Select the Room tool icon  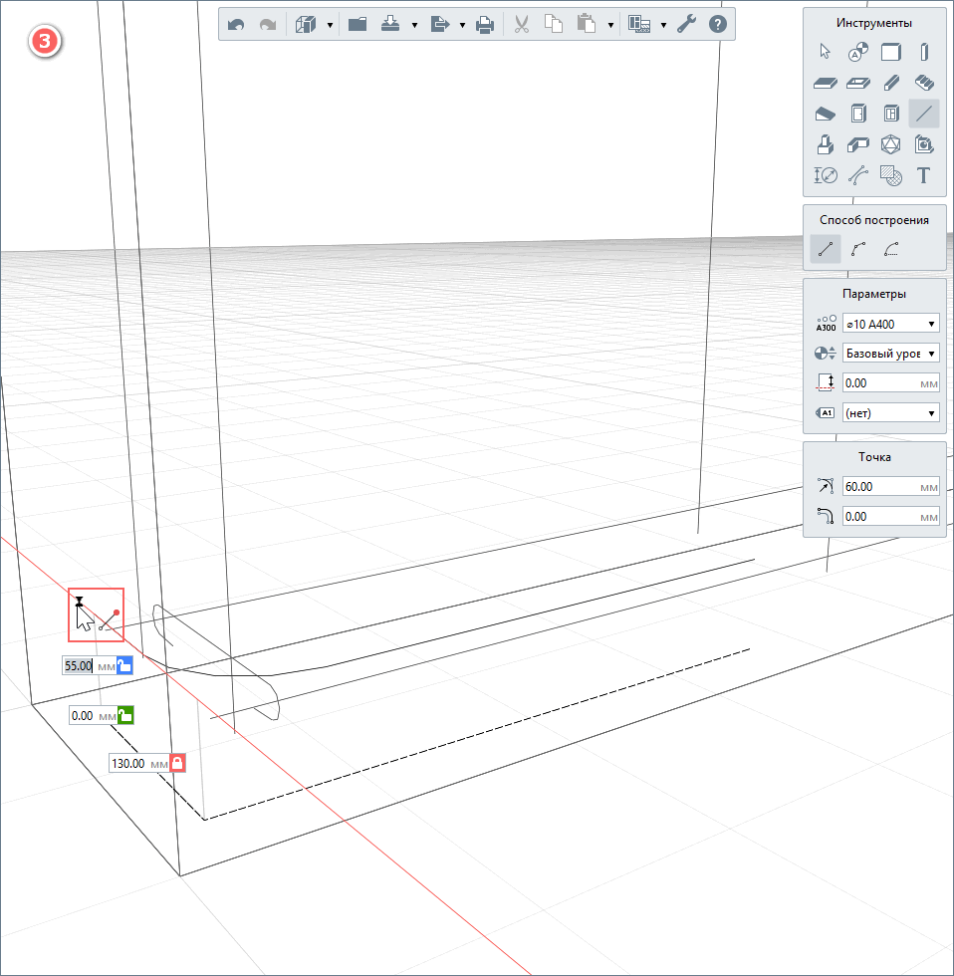coord(924,144)
